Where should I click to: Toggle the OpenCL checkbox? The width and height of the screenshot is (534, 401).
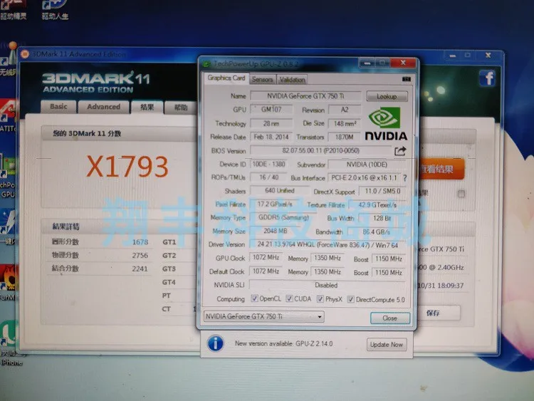pos(254,298)
